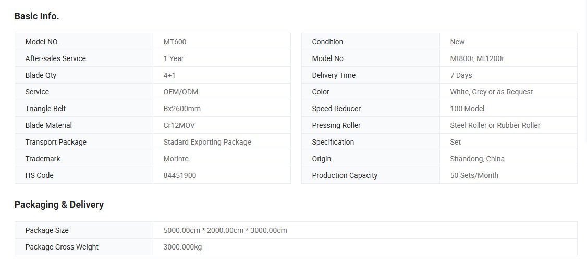Click the OEM/ODM service value
Screen dimensions: 587x261
(180, 92)
